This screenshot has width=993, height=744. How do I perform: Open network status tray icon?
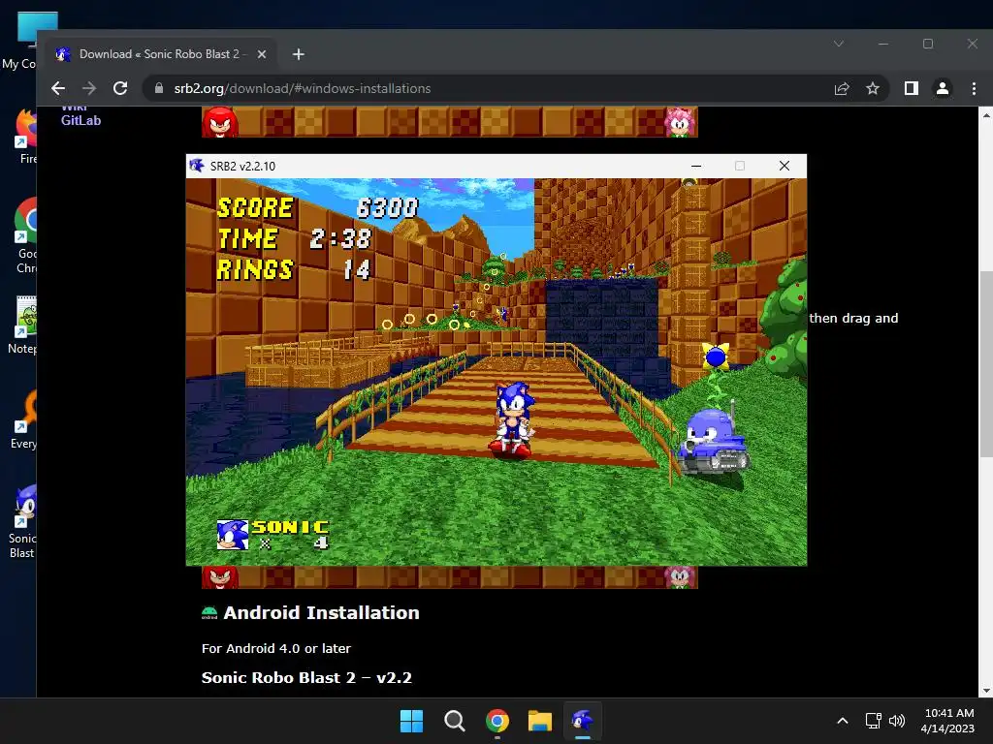tap(874, 721)
